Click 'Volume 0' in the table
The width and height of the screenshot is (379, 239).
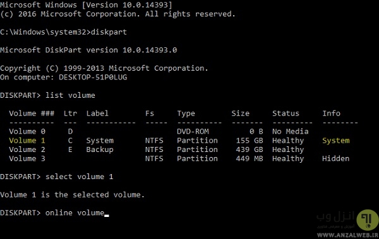pos(27,132)
